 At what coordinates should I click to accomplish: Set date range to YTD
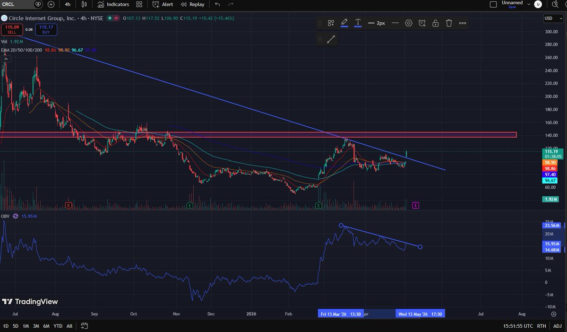click(58, 326)
